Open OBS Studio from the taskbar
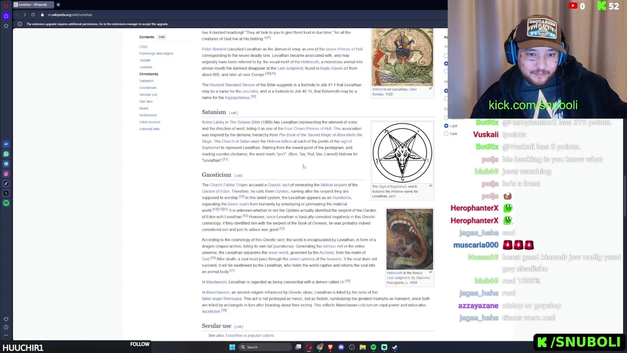 tap(352, 347)
